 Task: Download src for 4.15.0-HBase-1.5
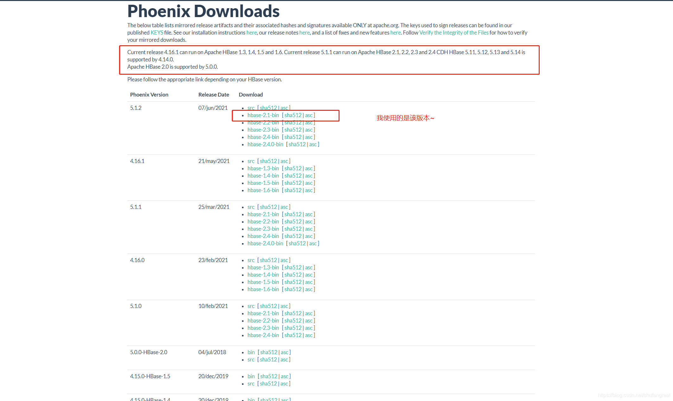[251, 384]
